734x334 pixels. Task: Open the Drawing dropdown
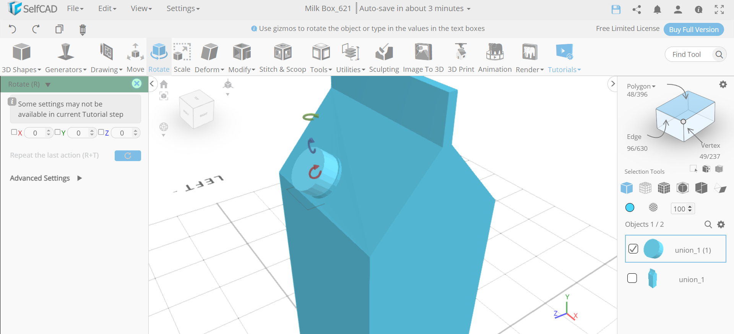point(106,58)
